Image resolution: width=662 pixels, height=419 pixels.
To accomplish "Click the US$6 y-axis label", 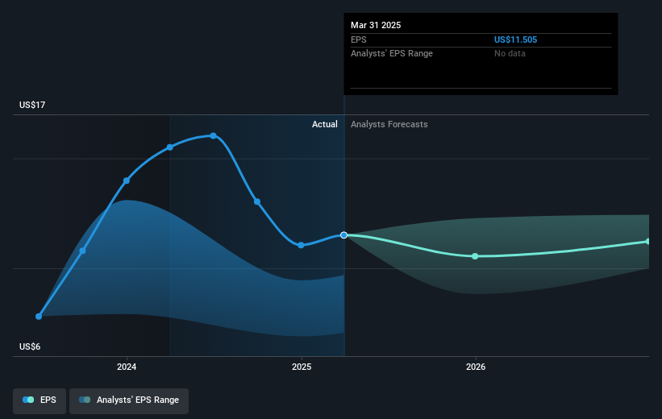I will [30, 346].
